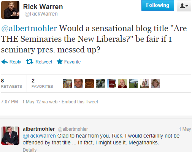
Task: Open the @RickWarren mention in reply
Action: click(x=39, y=136)
